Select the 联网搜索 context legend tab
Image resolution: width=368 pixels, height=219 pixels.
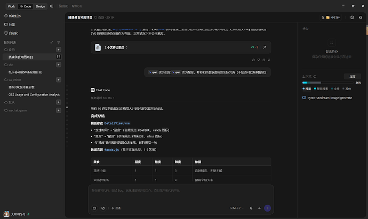coord(321,89)
